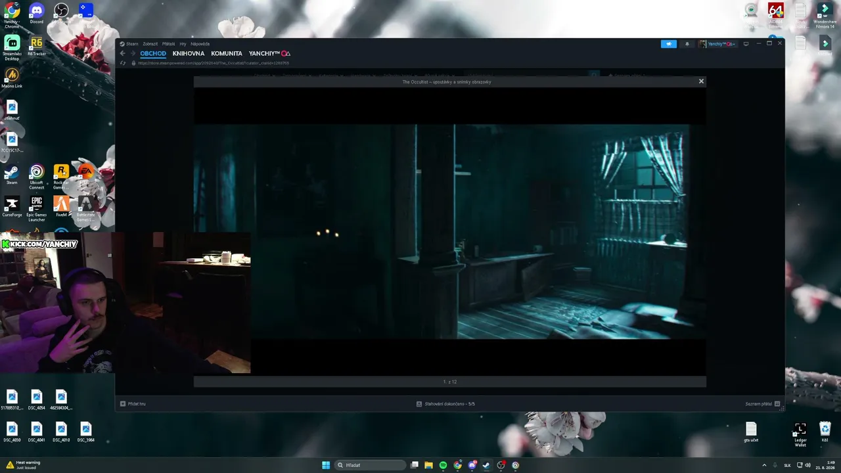This screenshot has height=473, width=841.
Task: Open the Heat warning weather widget
Action: (x=24, y=465)
